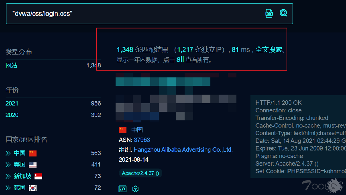Click the China flag in the result card
Viewport: 346px width, 195px height.
click(x=123, y=130)
